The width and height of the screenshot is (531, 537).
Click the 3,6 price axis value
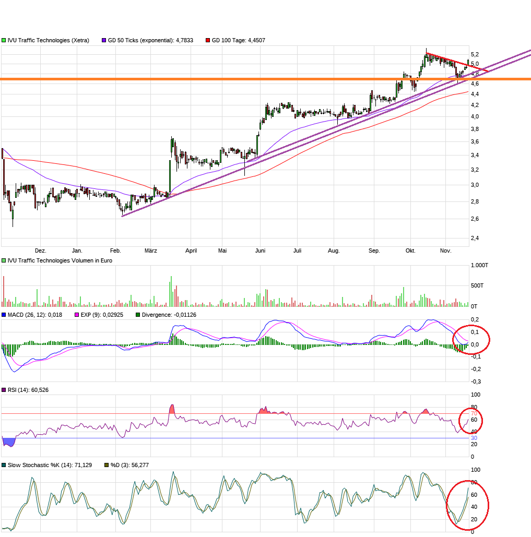[x=475, y=142]
